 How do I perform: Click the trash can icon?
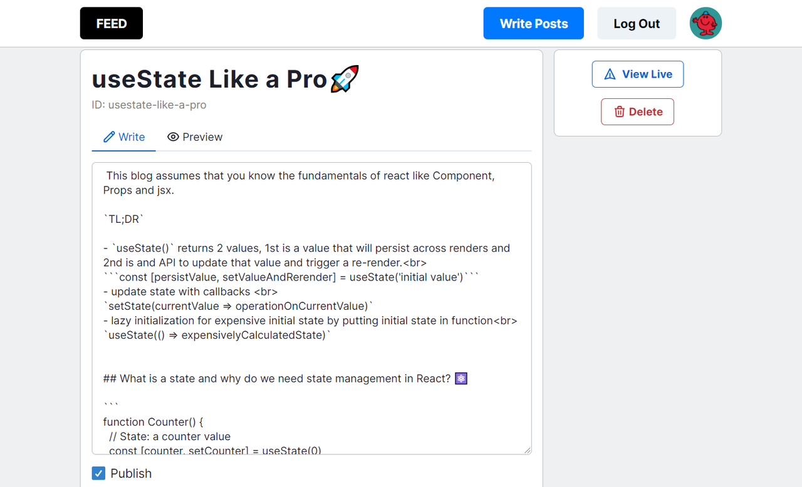coord(620,112)
